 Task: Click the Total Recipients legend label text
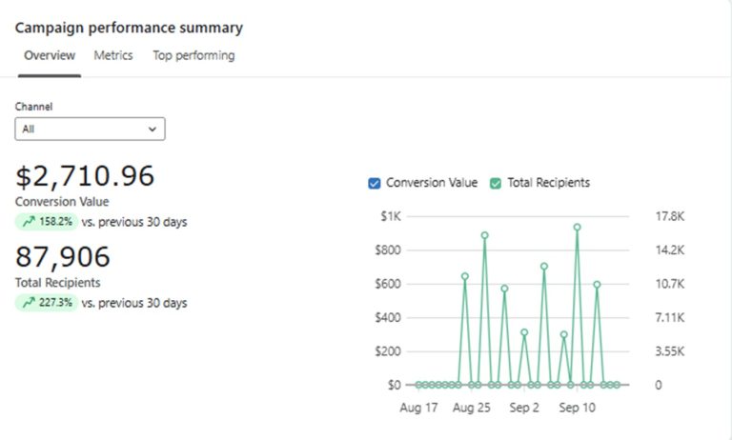548,183
